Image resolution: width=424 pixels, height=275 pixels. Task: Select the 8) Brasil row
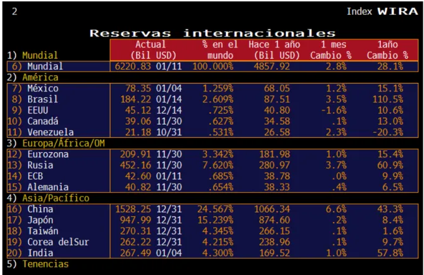pyautogui.click(x=212, y=99)
